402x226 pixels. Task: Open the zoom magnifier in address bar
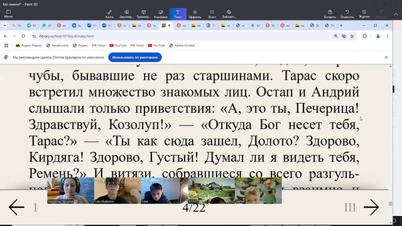click(x=335, y=36)
